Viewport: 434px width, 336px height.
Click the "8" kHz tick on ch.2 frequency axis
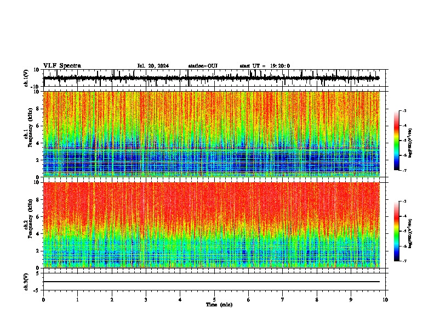[38, 200]
